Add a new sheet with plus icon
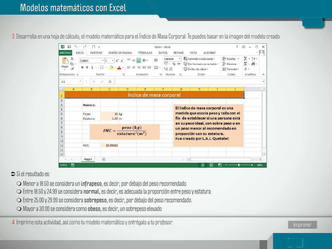The image size is (332, 249). pos(104,159)
